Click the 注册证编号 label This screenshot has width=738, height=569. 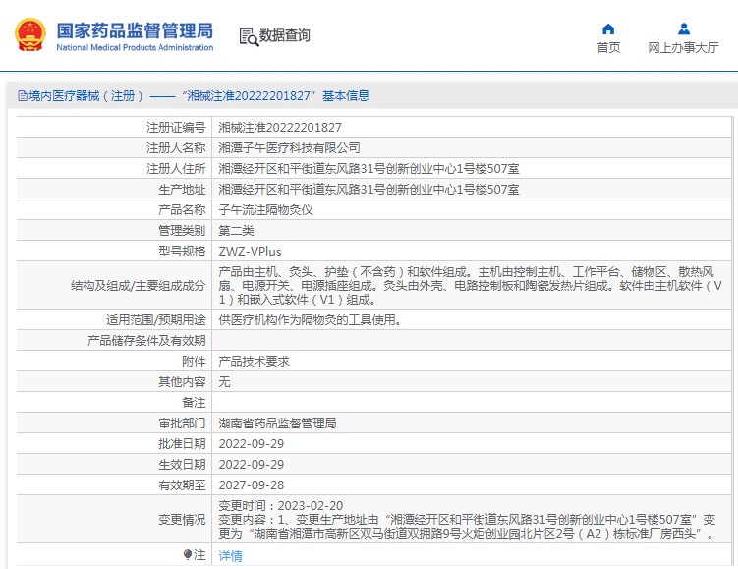(x=176, y=127)
